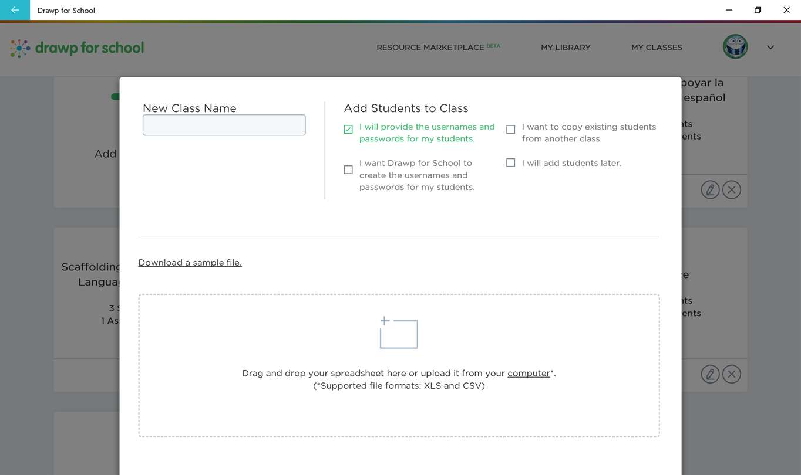This screenshot has width=801, height=475.
Task: Click the Drawp for School logo
Action: pos(77,48)
